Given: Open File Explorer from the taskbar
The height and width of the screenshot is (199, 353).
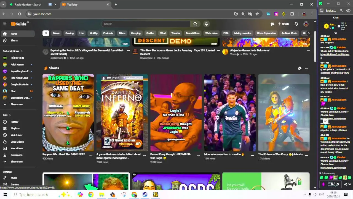Looking at the screenshot, I should (101, 195).
